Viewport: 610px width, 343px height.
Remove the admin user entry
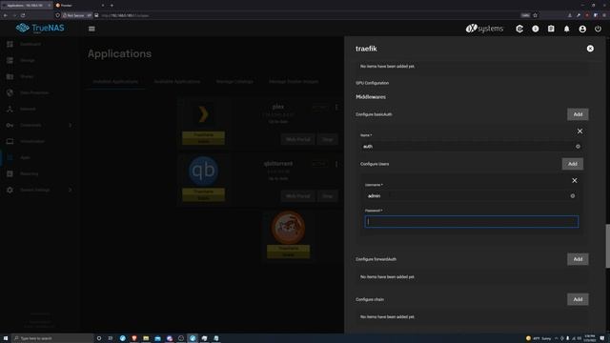[574, 180]
